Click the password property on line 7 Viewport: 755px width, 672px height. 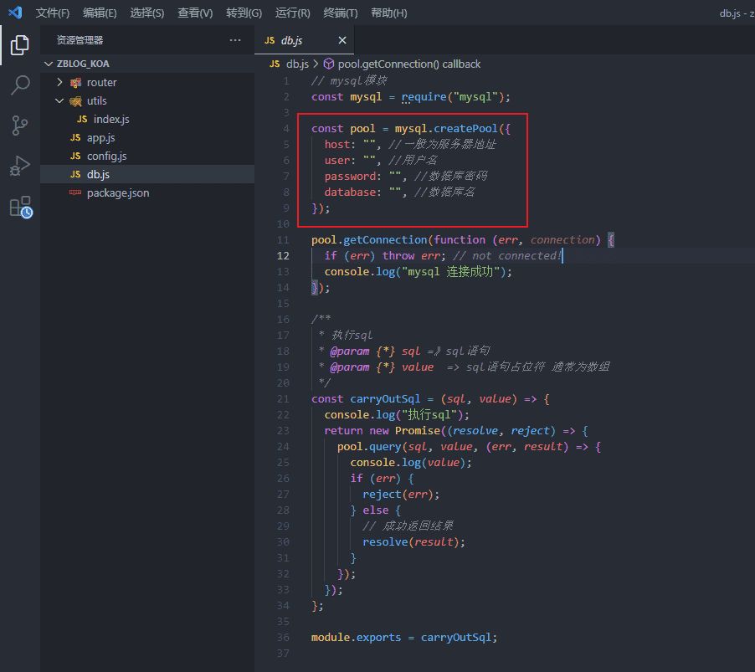(x=350, y=177)
